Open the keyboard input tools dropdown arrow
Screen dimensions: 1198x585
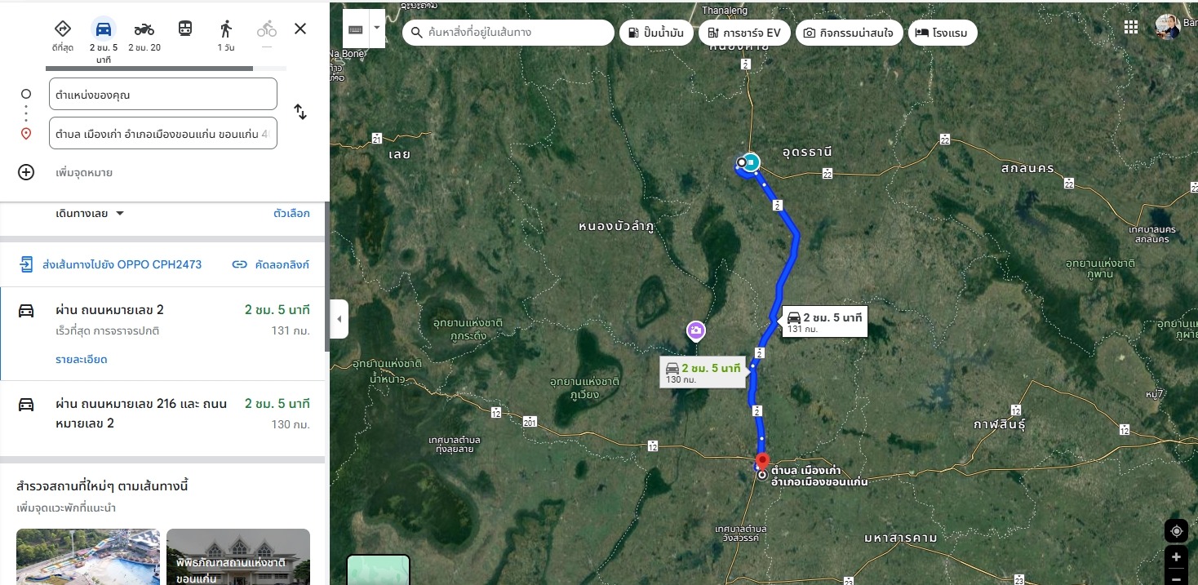(x=377, y=27)
